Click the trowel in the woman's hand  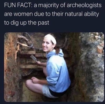[x=34, y=58]
